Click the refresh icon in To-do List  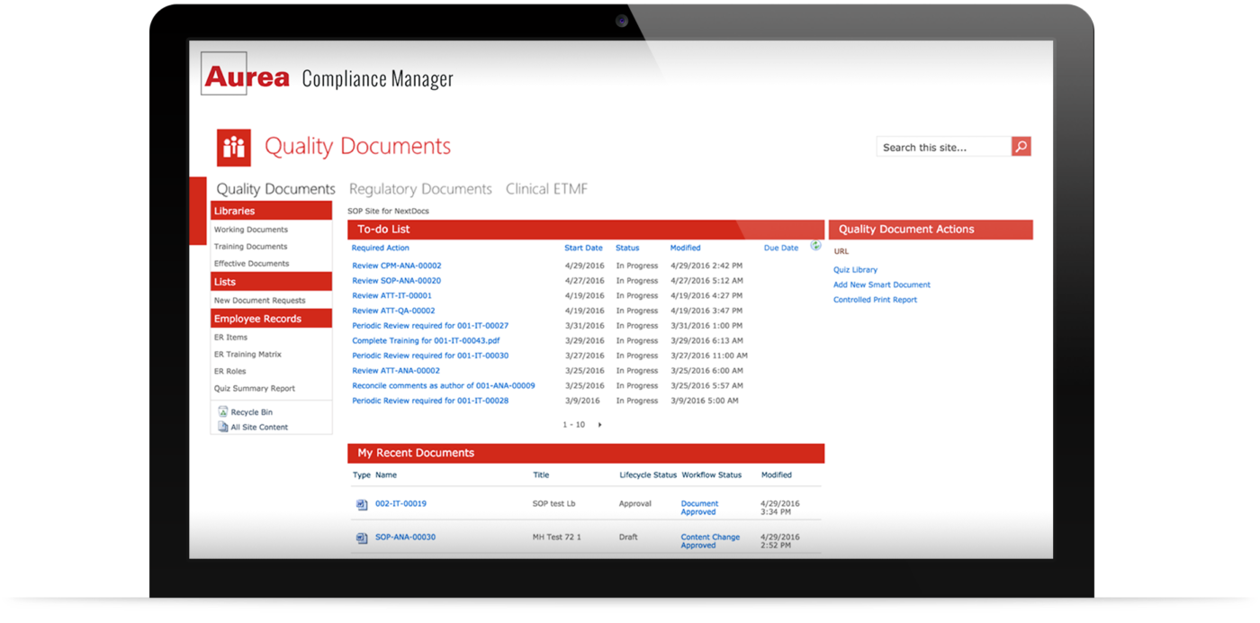click(x=815, y=246)
